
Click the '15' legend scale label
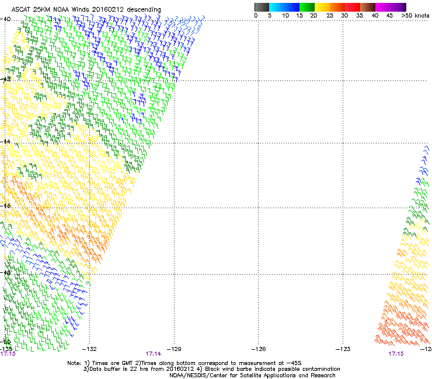click(299, 16)
